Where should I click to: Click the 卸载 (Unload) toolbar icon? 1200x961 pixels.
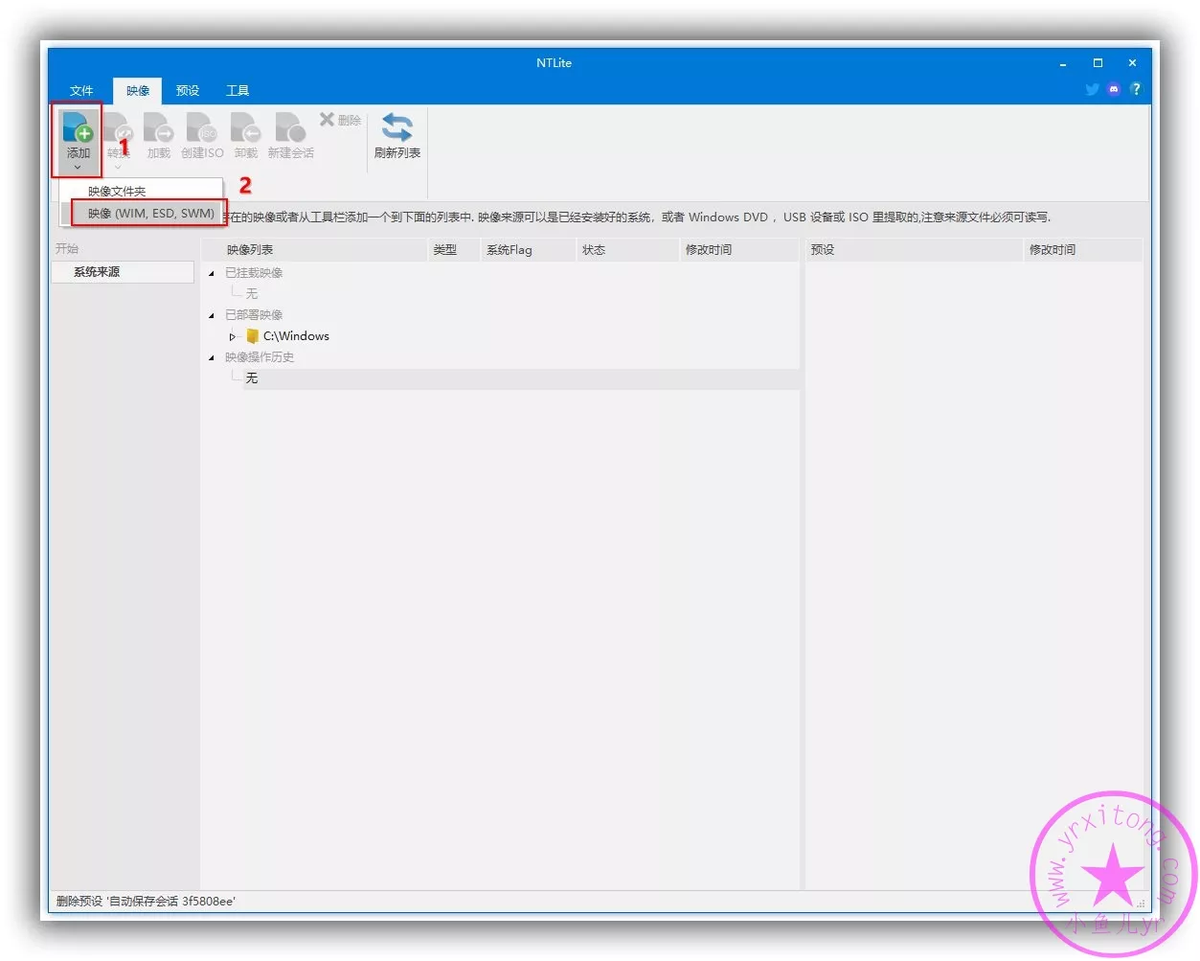[245, 126]
